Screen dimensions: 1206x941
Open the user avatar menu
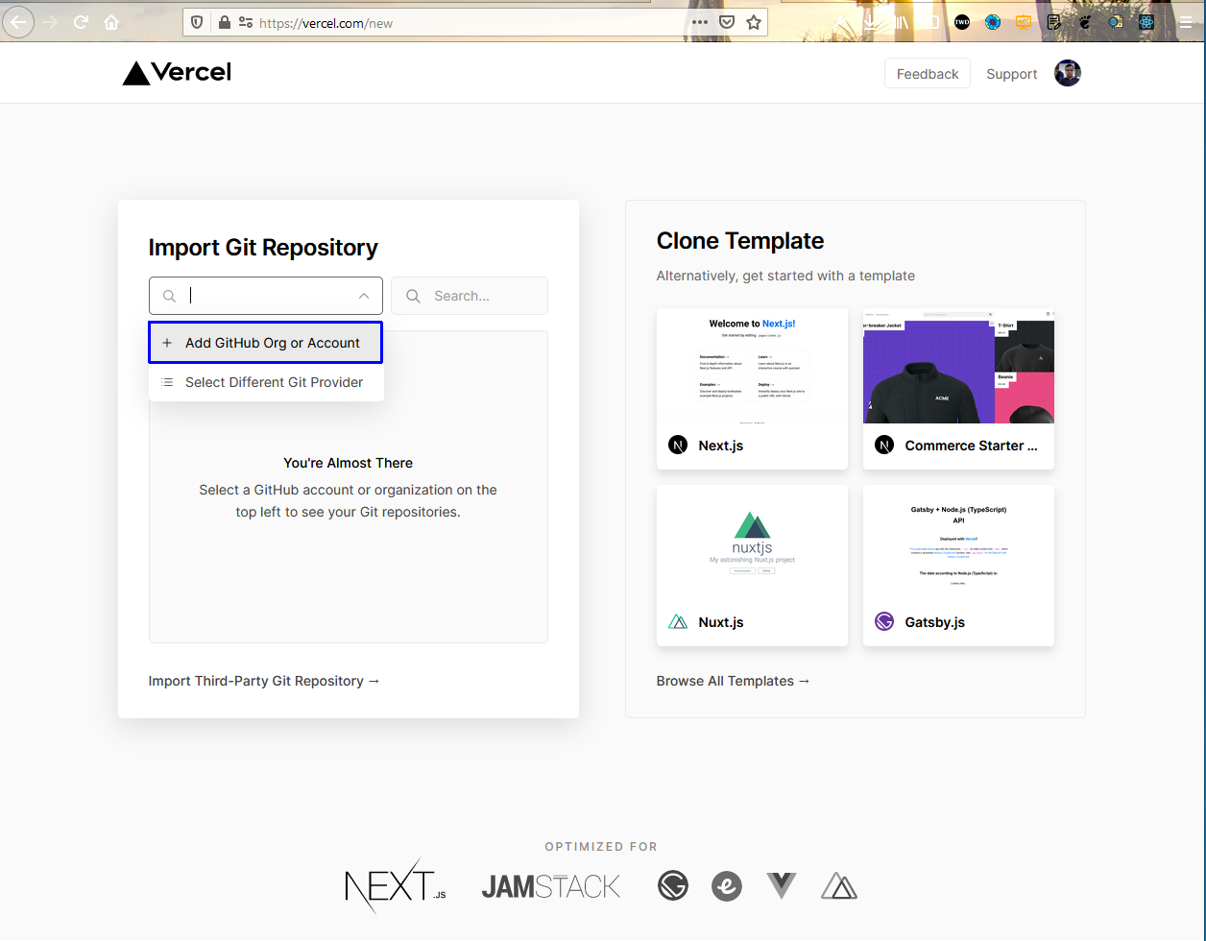point(1068,73)
